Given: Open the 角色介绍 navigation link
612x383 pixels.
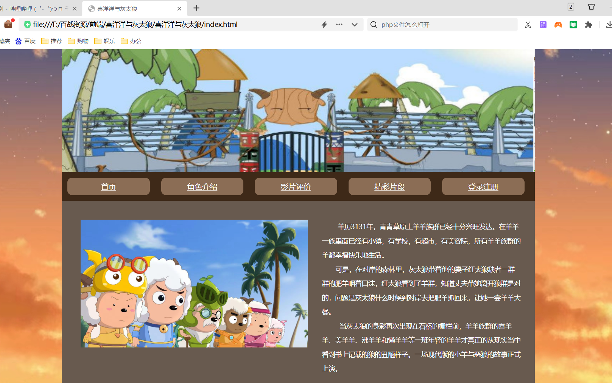Looking at the screenshot, I should click(202, 186).
